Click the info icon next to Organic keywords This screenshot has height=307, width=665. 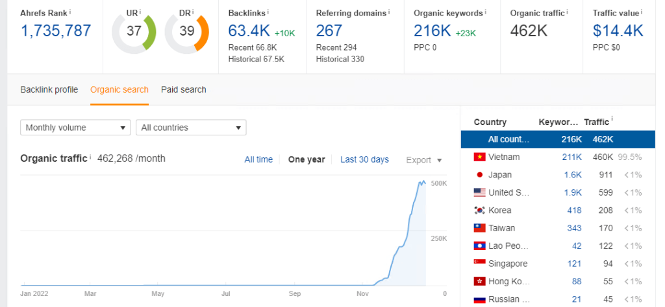click(485, 12)
